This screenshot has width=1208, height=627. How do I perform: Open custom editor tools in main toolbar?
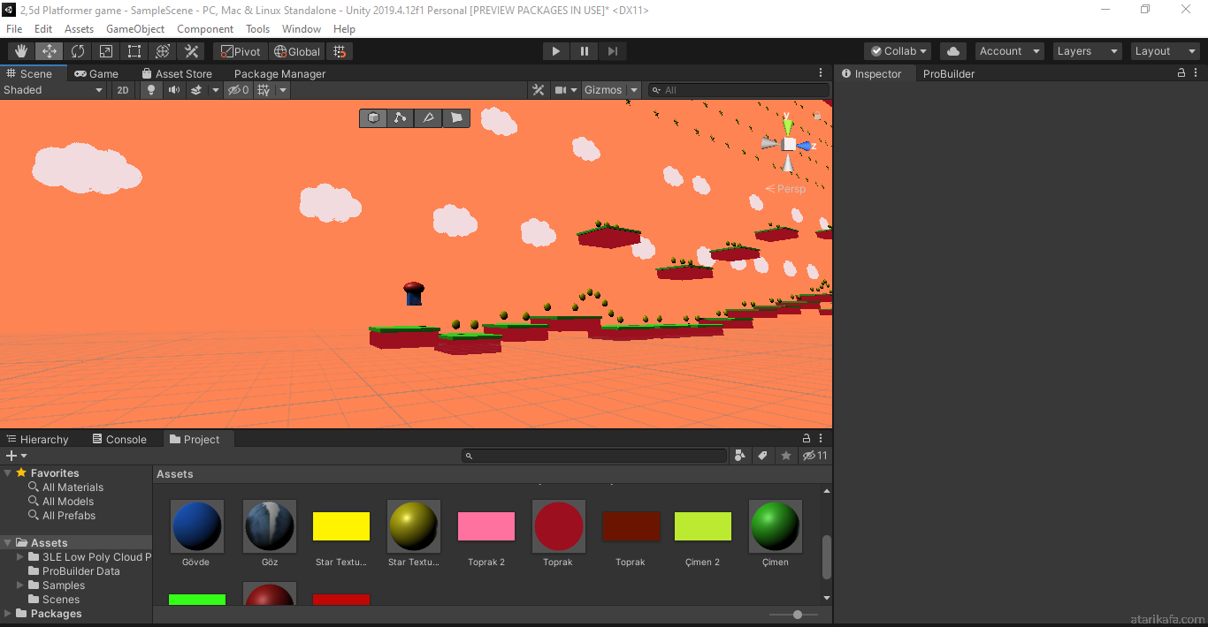pos(191,51)
